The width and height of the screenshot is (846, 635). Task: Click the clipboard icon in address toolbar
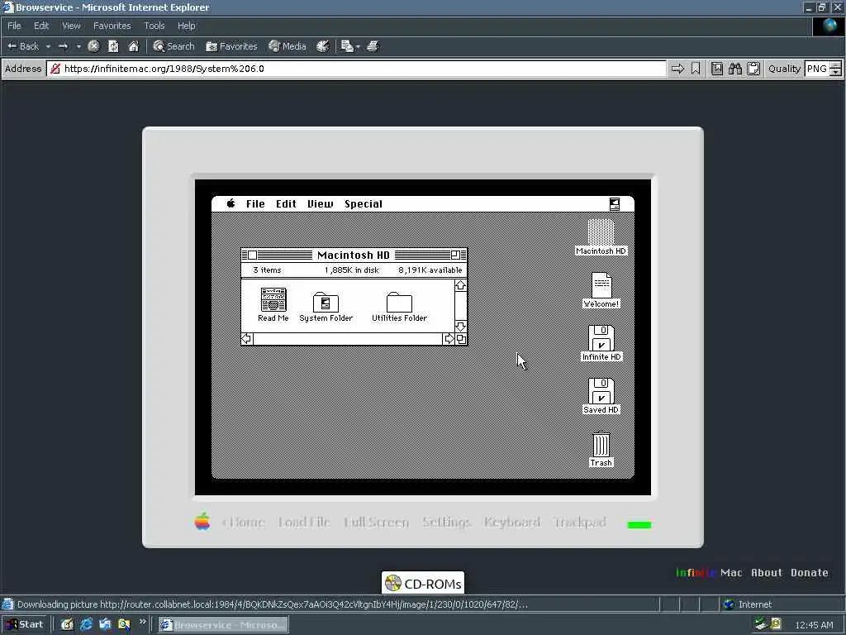coord(753,69)
